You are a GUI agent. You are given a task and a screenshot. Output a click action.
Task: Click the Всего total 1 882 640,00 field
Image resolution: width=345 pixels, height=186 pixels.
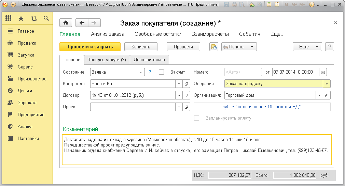[295, 175]
